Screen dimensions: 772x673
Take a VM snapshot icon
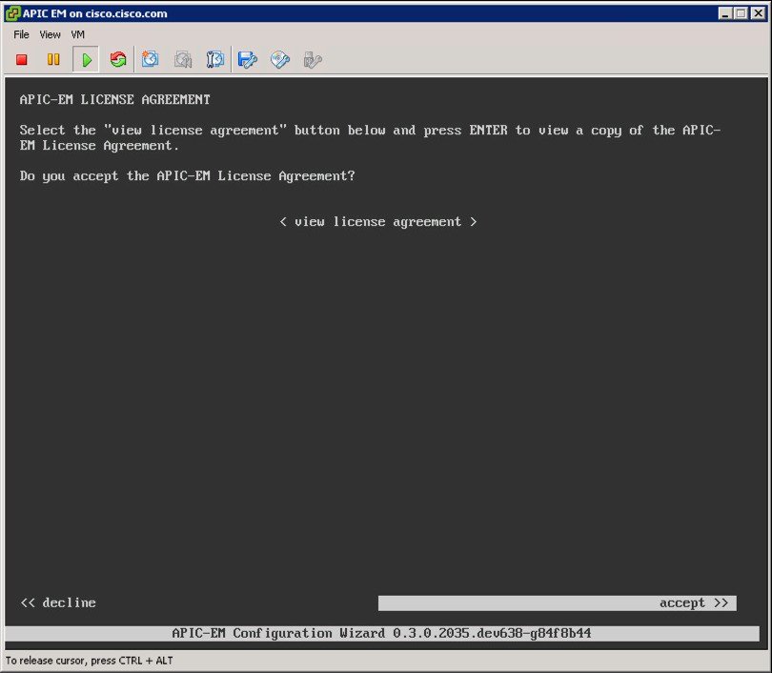click(x=151, y=59)
